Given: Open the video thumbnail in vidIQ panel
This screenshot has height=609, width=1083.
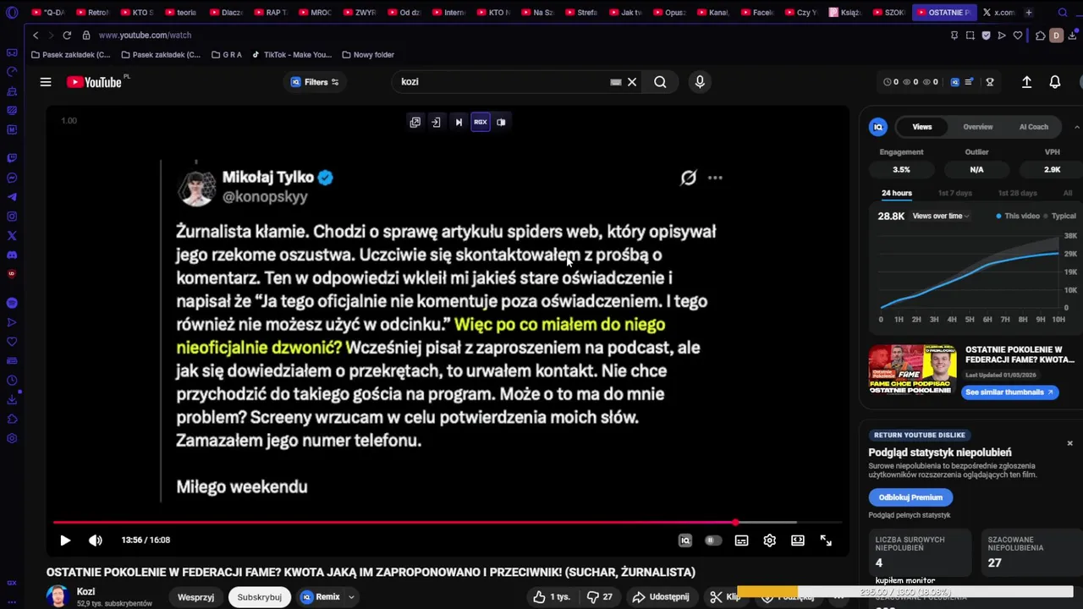Looking at the screenshot, I should (912, 370).
